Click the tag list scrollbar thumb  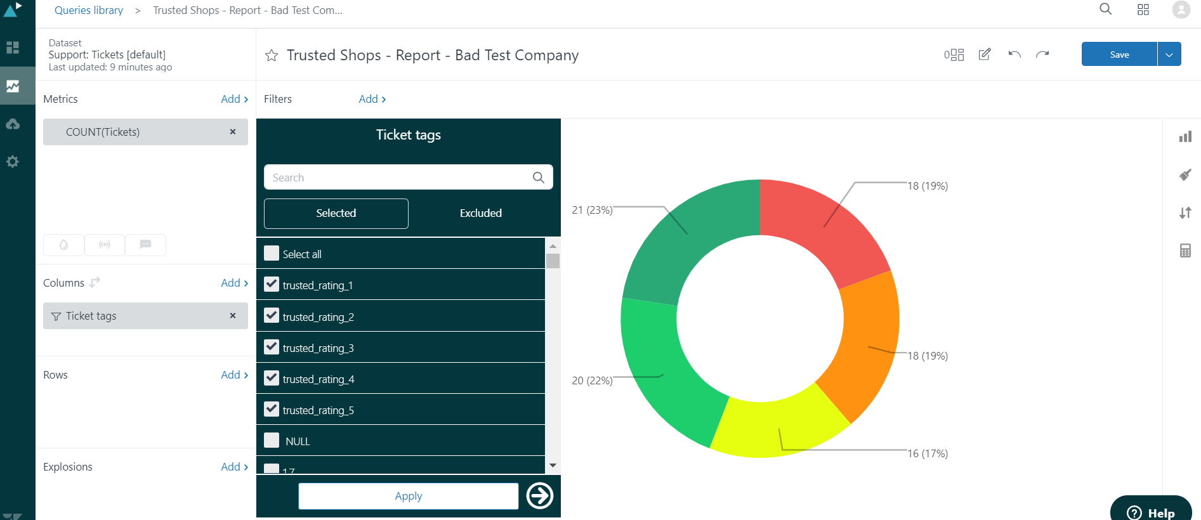[x=553, y=261]
